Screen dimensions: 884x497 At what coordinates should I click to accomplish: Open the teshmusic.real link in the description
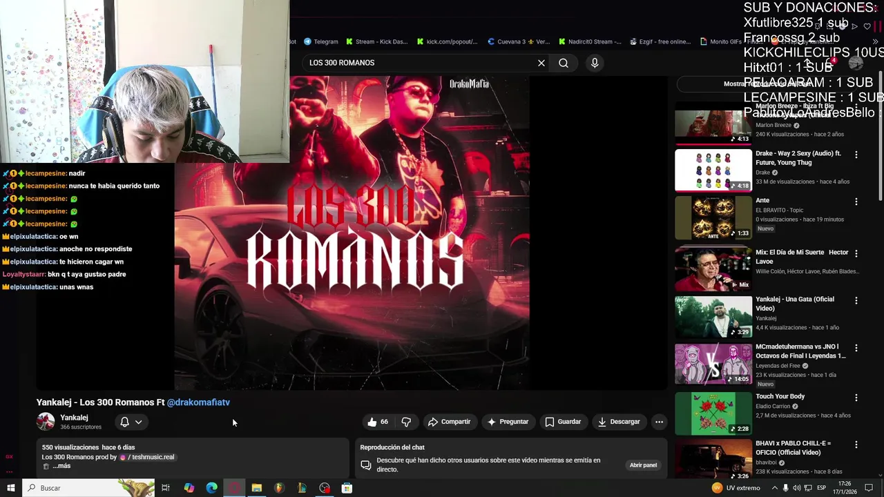tap(147, 457)
